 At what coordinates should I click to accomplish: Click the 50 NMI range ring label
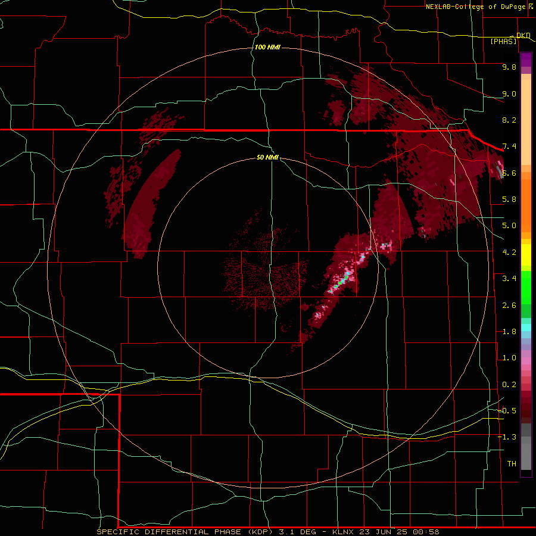point(267,158)
